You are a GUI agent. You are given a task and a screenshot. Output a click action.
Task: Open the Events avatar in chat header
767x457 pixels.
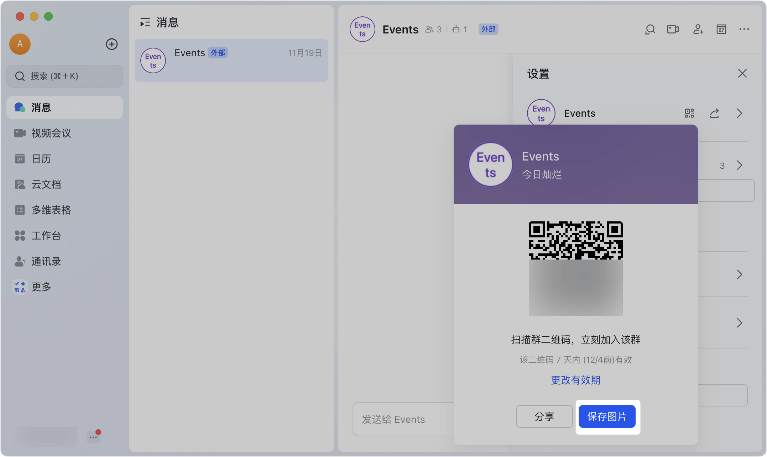tap(362, 29)
